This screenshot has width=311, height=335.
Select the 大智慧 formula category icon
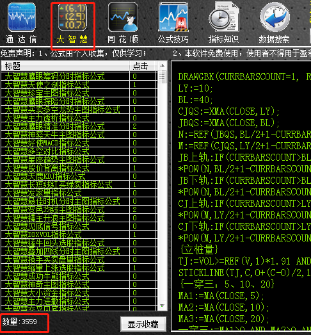tap(72, 17)
